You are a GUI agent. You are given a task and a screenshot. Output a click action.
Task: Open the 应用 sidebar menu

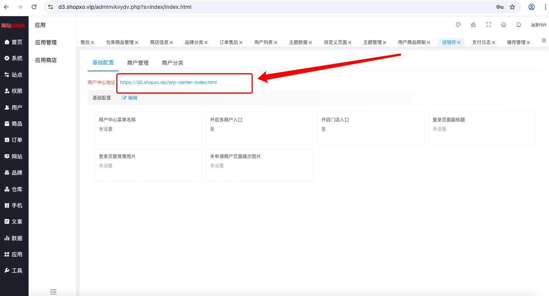click(14, 254)
